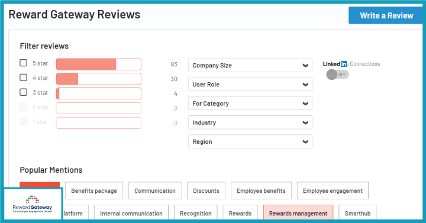Viewport: 426px width, 223px height.
Task: Select the Discounts mention tag
Action: [206, 190]
